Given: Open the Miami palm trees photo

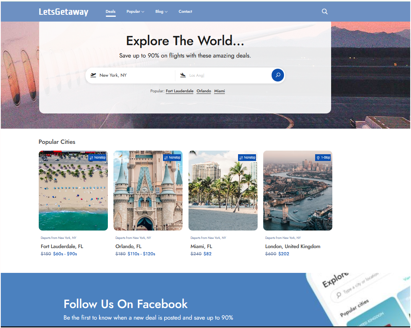Looking at the screenshot, I should click(x=223, y=191).
